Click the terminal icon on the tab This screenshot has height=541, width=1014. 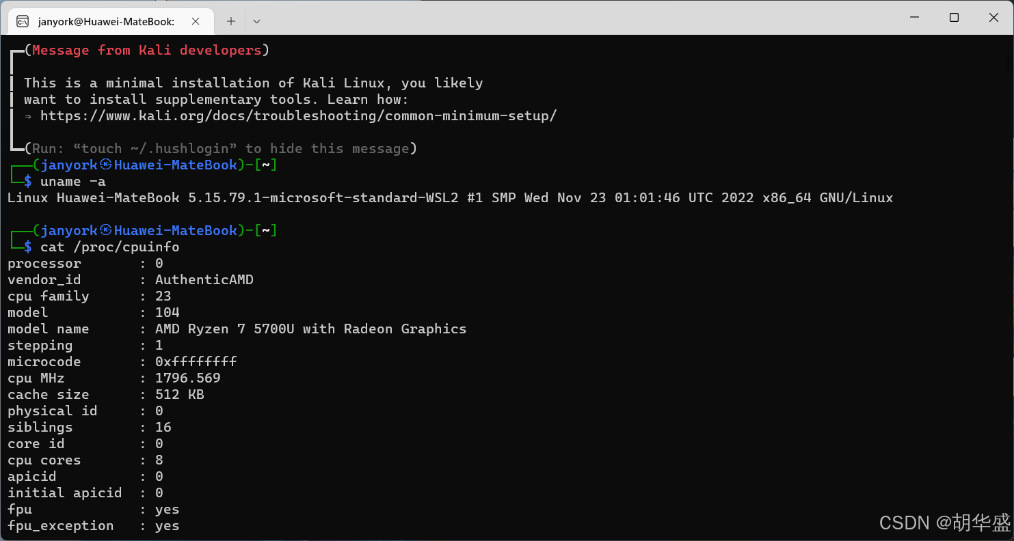point(23,21)
